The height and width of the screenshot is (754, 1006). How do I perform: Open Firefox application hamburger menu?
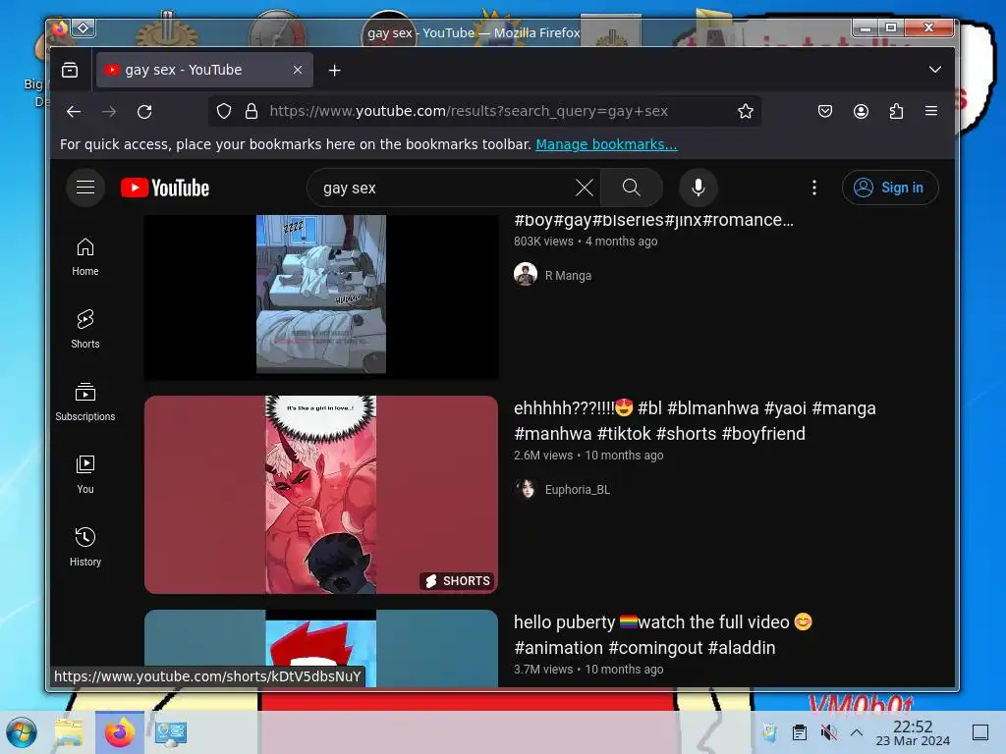tap(931, 112)
